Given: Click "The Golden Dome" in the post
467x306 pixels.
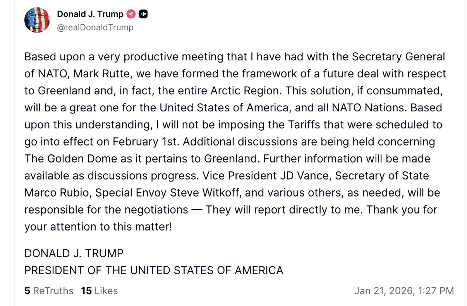Looking at the screenshot, I should click(65, 159).
